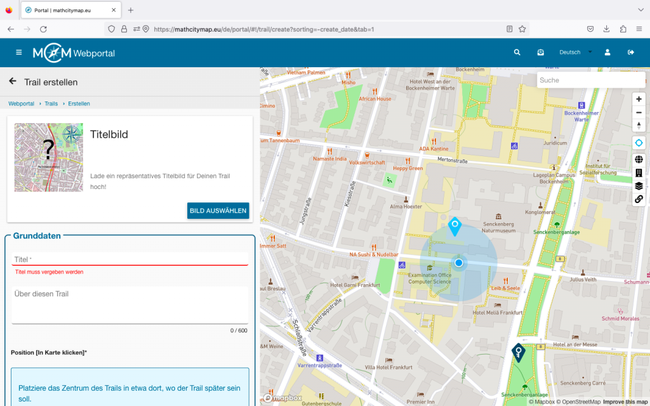Expand the Deutsch language dropdown
The image size is (650, 406).
point(574,53)
